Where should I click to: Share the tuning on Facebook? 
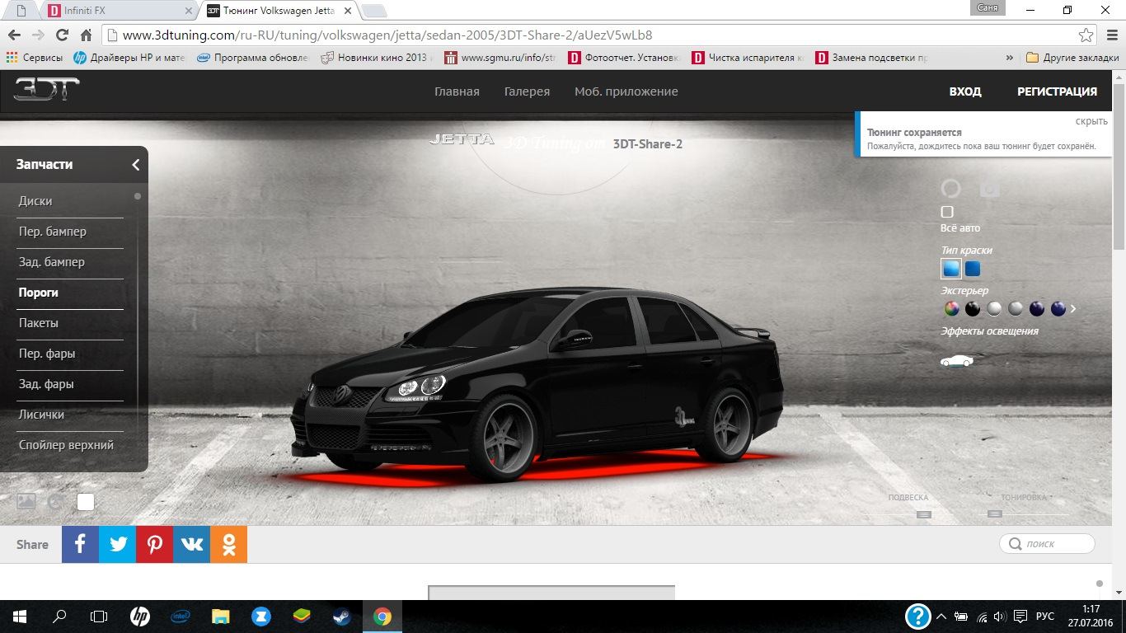coord(80,544)
